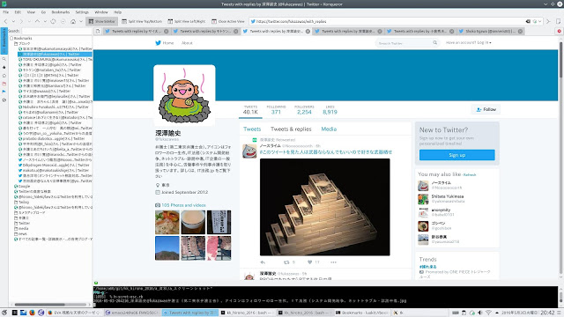Reload the page with the reload icon
The width and height of the screenshot is (564, 317).
pyautogui.click(x=53, y=21)
